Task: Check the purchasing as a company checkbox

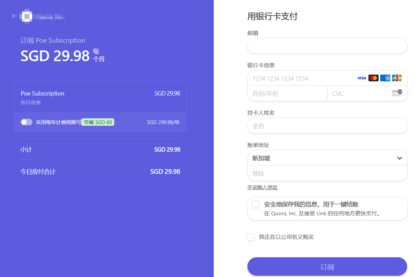Action: 251,237
